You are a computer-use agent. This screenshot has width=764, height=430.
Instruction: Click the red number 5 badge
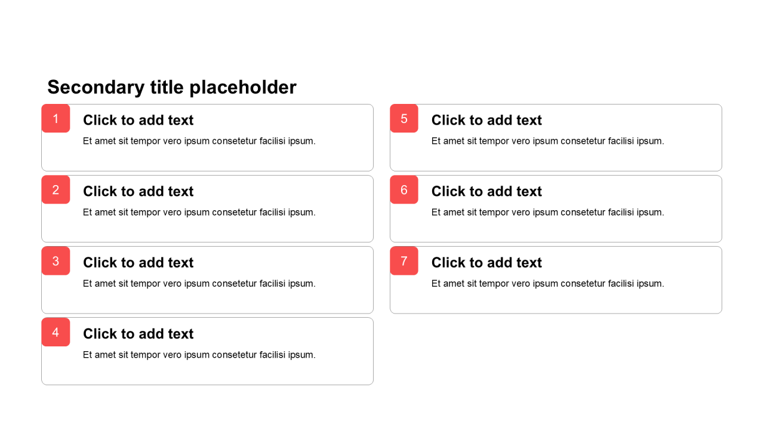(404, 118)
